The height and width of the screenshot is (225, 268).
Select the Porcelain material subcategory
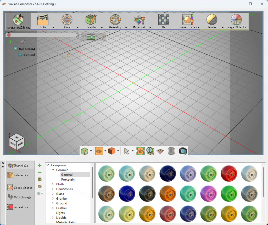[68, 180]
